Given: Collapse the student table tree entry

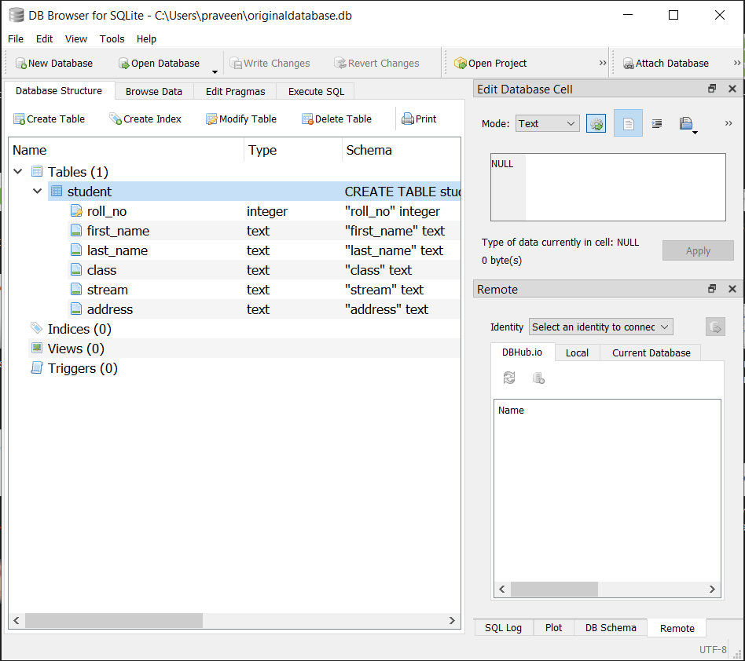Looking at the screenshot, I should click(37, 191).
